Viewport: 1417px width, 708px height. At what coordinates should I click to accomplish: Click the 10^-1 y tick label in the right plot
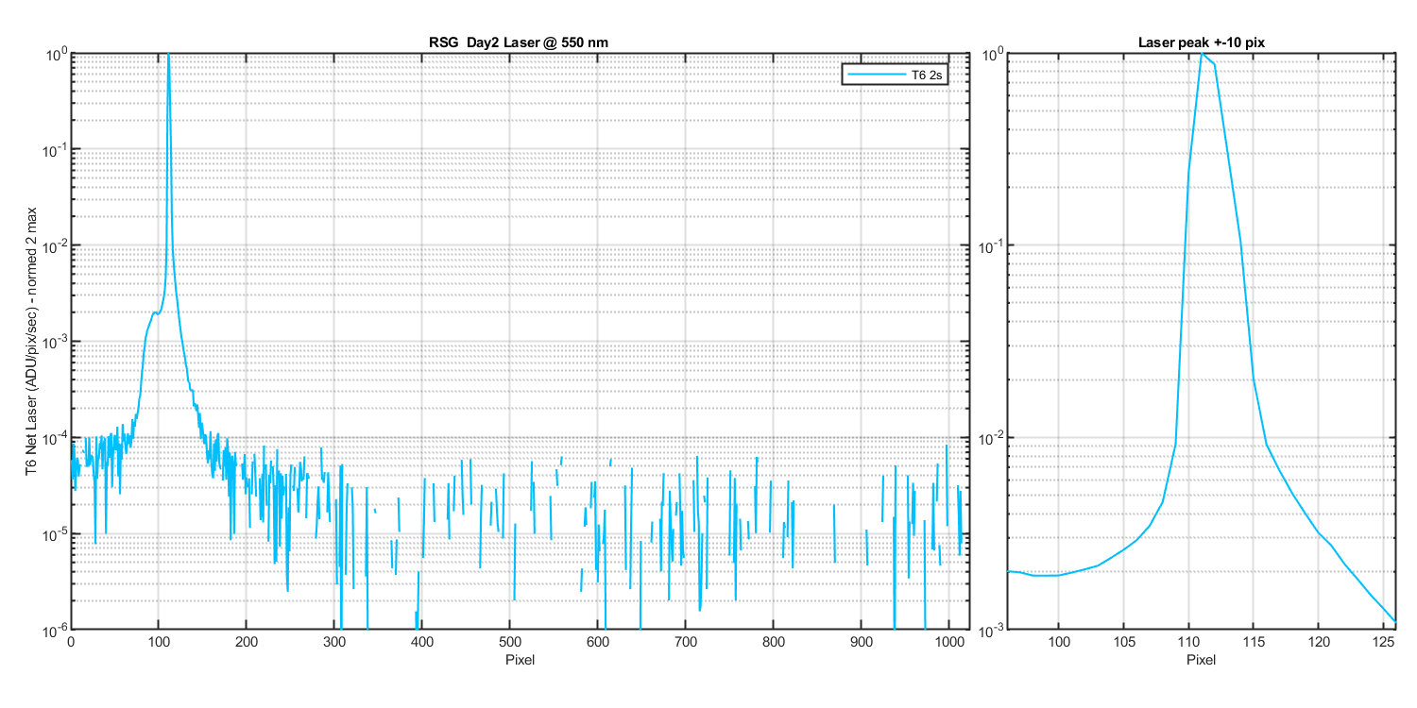(x=990, y=244)
